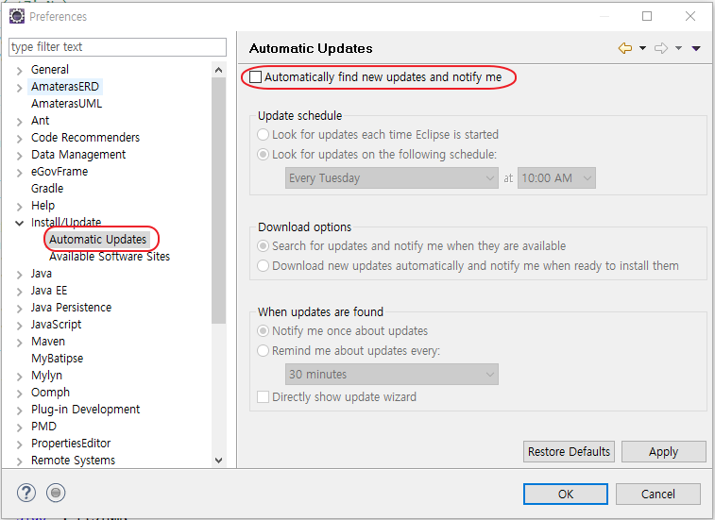This screenshot has width=715, height=520.
Task: Expand the Help tree node
Action: 19,207
